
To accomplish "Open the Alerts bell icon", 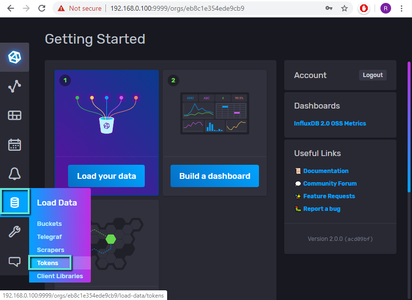I will [x=15, y=174].
